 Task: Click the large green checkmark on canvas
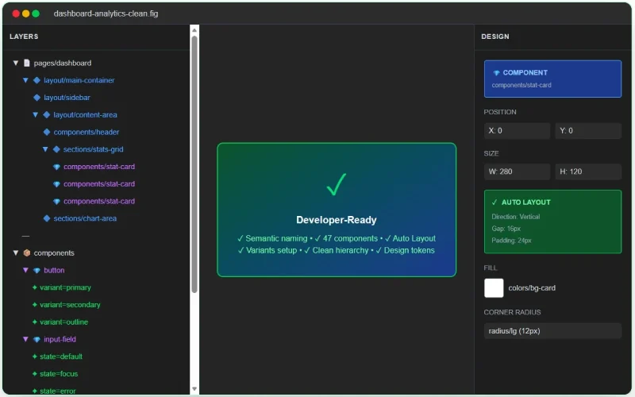click(x=337, y=185)
